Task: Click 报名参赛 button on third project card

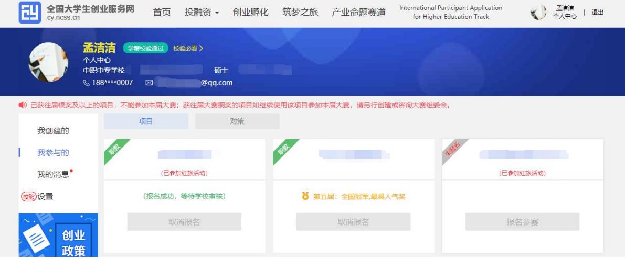Action: pos(522,222)
